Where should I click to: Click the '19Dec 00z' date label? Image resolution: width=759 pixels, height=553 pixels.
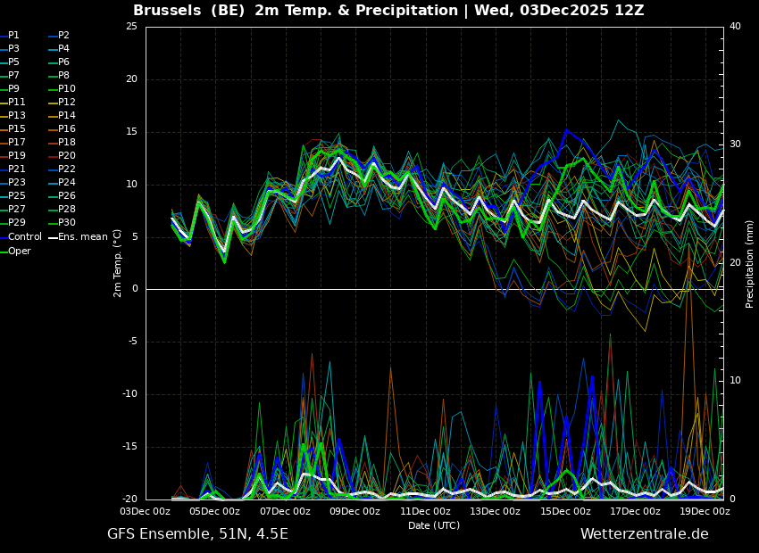[x=705, y=511]
